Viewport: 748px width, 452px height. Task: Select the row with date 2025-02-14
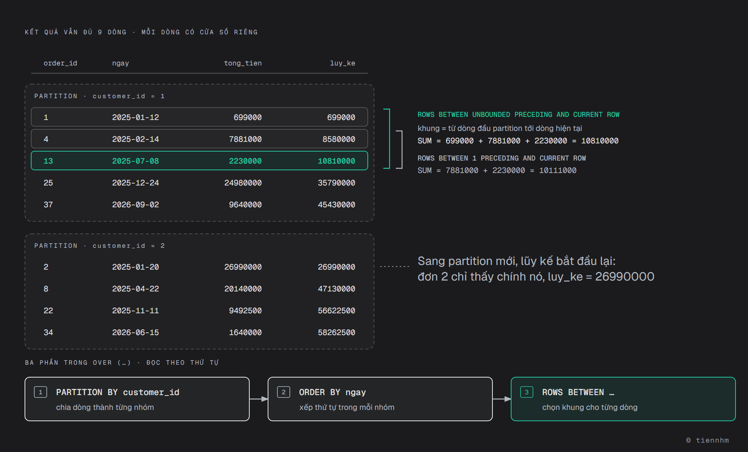tap(199, 139)
